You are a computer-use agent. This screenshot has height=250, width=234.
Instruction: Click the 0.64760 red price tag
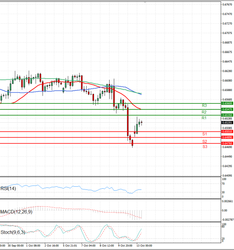point(227,143)
